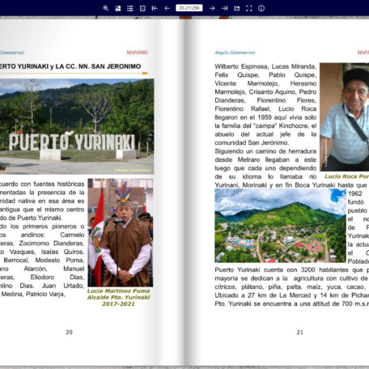Click page number 21 at the bottom
This screenshot has width=369, height=369.
point(300,333)
